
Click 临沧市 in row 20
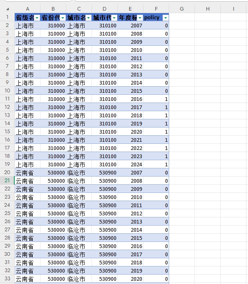pos(79,172)
